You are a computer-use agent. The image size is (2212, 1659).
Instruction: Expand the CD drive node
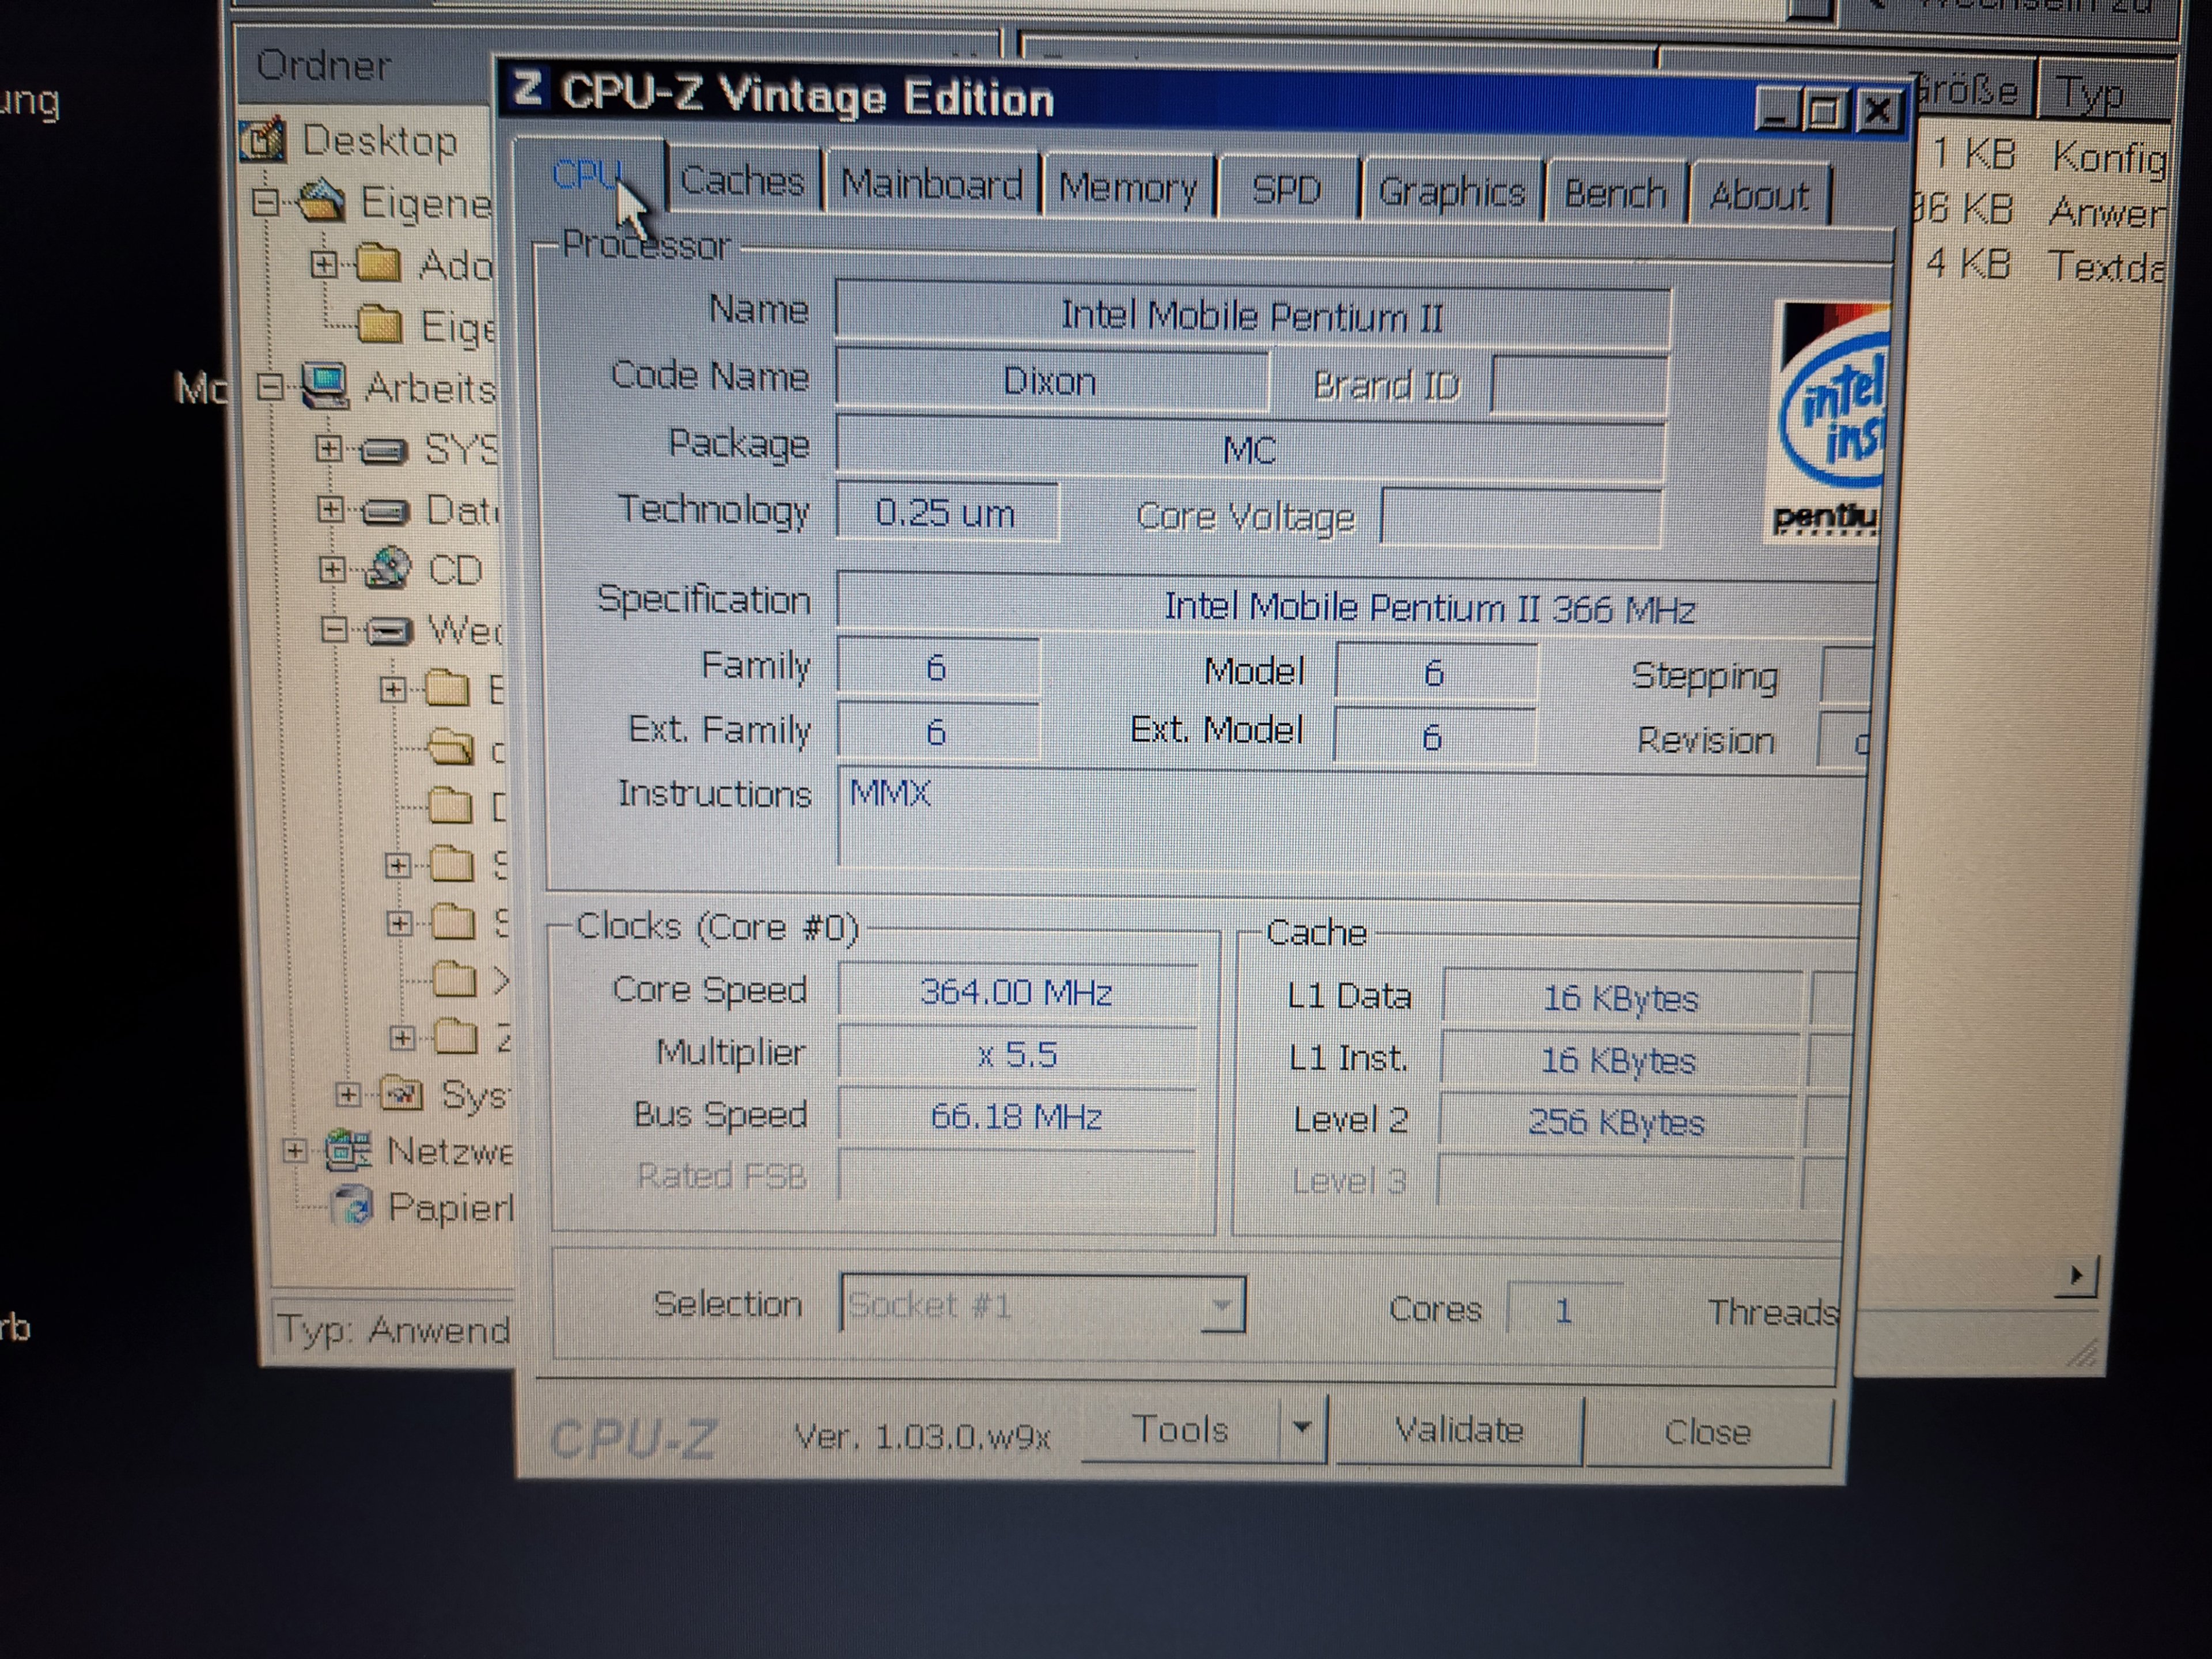coord(331,569)
